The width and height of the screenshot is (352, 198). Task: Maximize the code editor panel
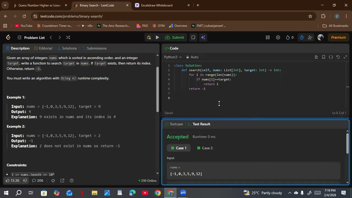tap(345, 57)
